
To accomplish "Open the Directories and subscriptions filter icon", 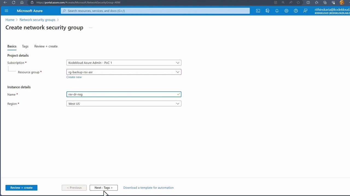I will [x=267, y=11].
